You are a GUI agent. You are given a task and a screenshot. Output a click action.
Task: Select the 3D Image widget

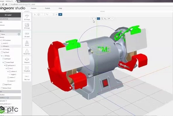tap(27, 26)
